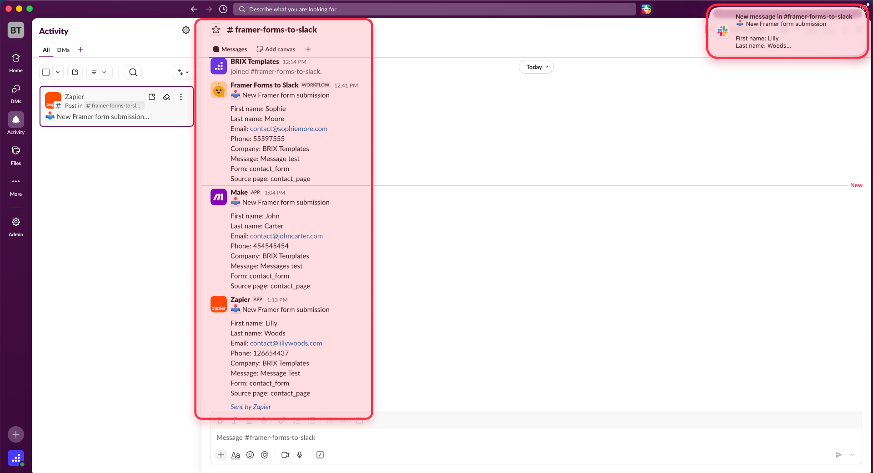Go forward with the history forward arrow
This screenshot has width=873, height=473.
pos(209,9)
